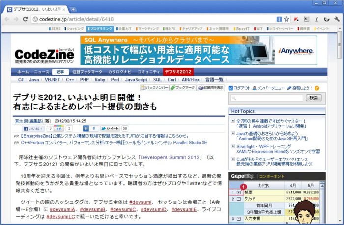
Task: Click the blue extension icon in address bar
Action: click(x=279, y=19)
